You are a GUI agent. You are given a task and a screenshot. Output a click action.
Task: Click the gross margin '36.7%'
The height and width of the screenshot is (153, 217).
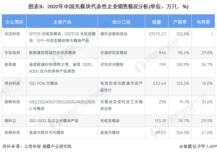207,65
